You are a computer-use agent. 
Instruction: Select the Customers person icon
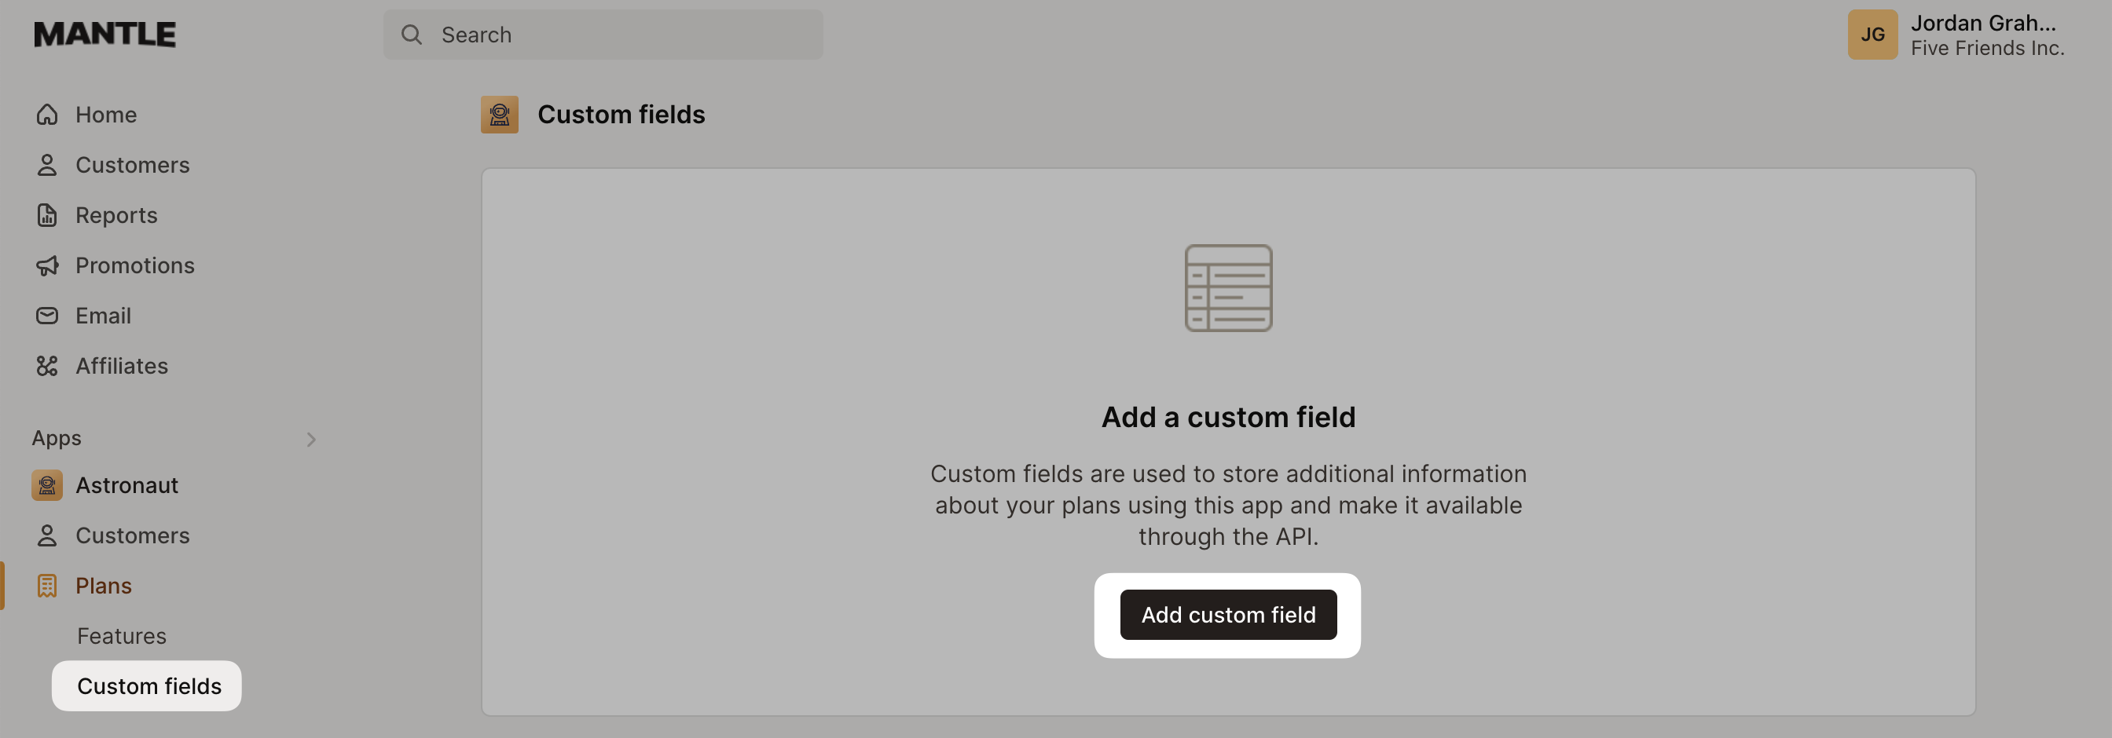(46, 165)
